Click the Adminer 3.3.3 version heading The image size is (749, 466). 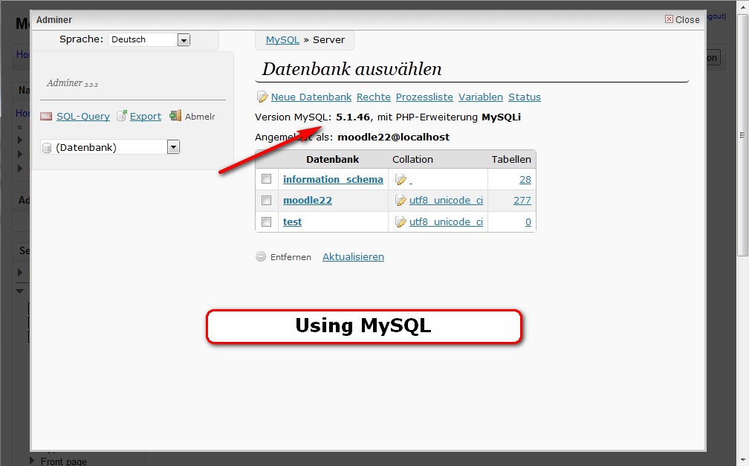(72, 83)
